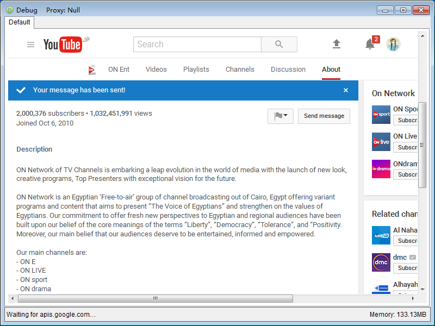Click the Al Nahar channel thumbnail

pyautogui.click(x=381, y=235)
